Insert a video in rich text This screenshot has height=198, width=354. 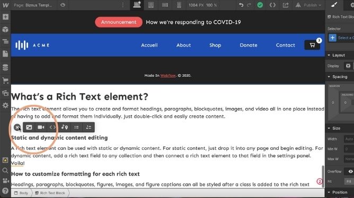[41, 128]
